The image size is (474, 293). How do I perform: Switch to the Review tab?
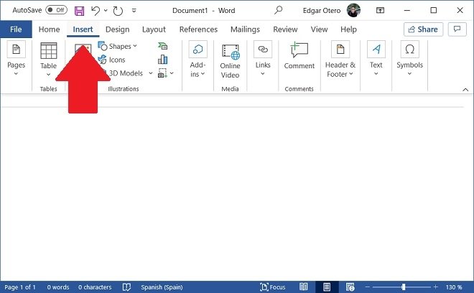[285, 29]
